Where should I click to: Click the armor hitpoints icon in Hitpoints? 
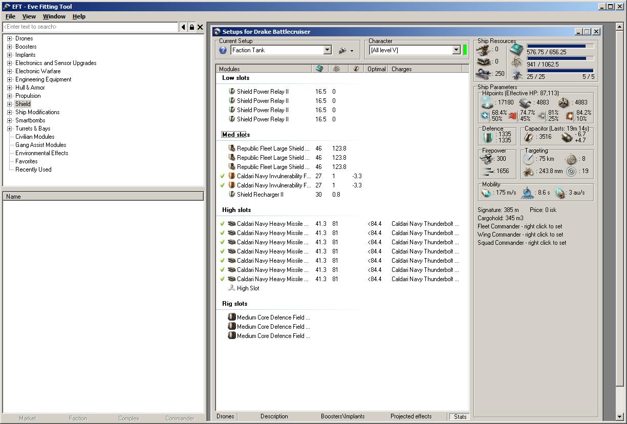coord(525,102)
